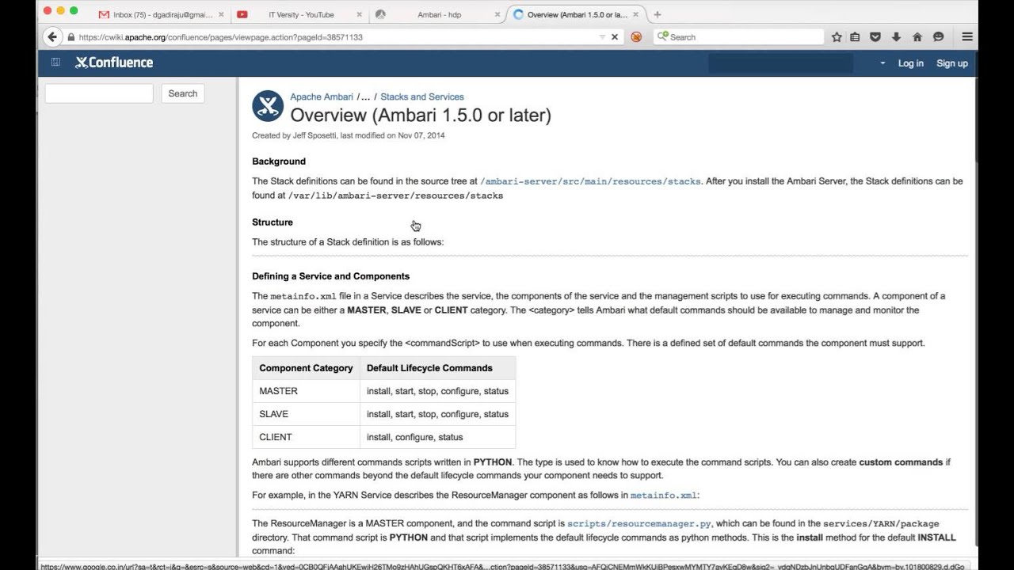Viewport: 1014px width, 570px height.
Task: Click 'install, configure, status' cell
Action: 437,437
